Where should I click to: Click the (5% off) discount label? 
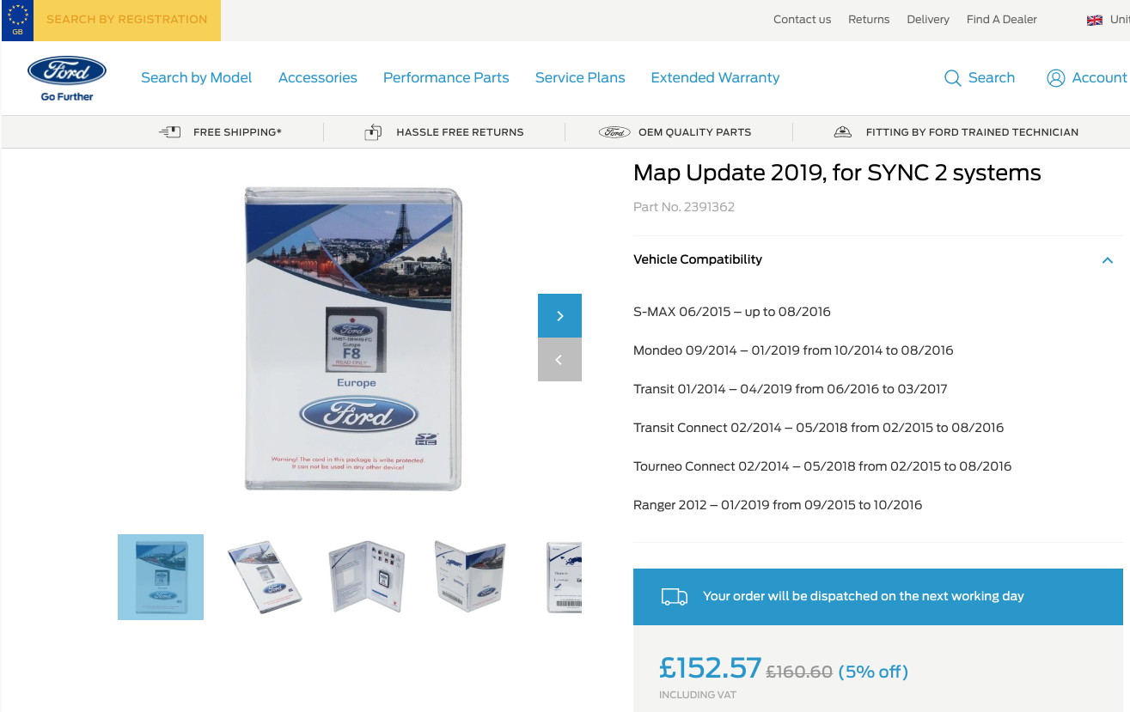(x=873, y=672)
